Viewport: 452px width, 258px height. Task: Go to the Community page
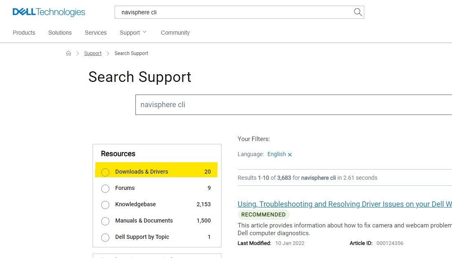tap(175, 33)
